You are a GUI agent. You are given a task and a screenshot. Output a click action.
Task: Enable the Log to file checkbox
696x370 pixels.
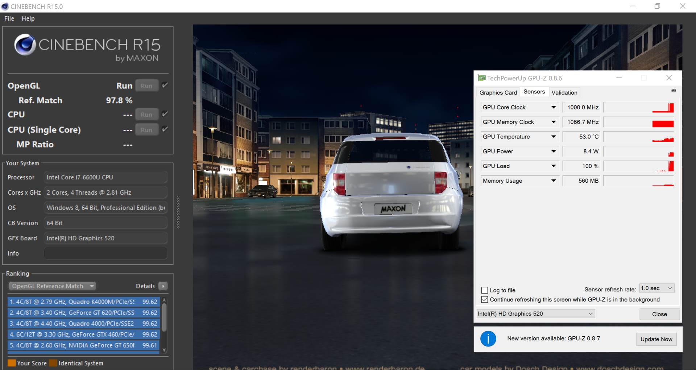tap(484, 290)
